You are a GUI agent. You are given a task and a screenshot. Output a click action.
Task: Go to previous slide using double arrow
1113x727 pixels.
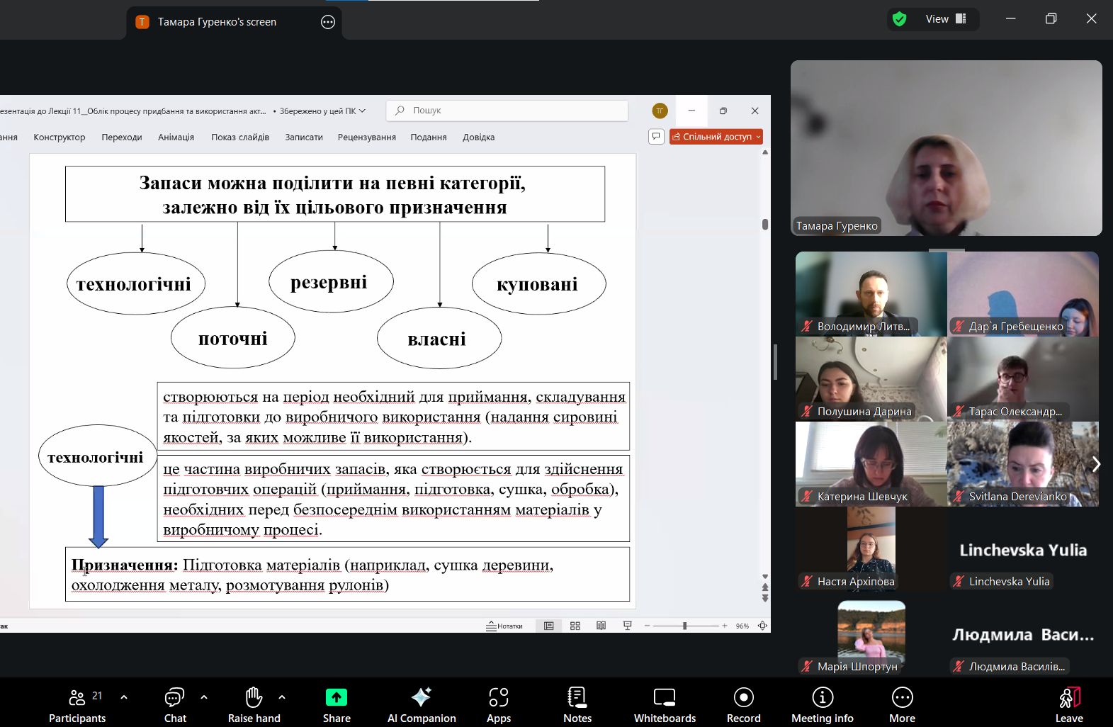pos(765,587)
